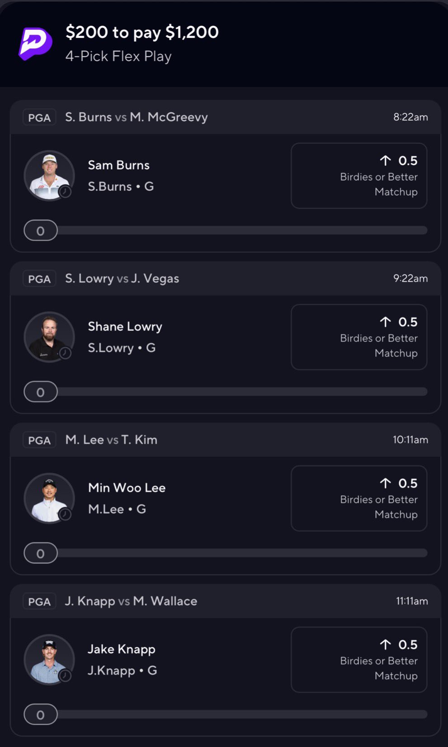Click the 4-Pick Flex Play subtitle

(118, 57)
